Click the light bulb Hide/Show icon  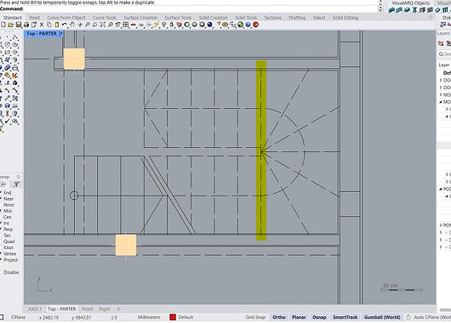tap(164, 25)
